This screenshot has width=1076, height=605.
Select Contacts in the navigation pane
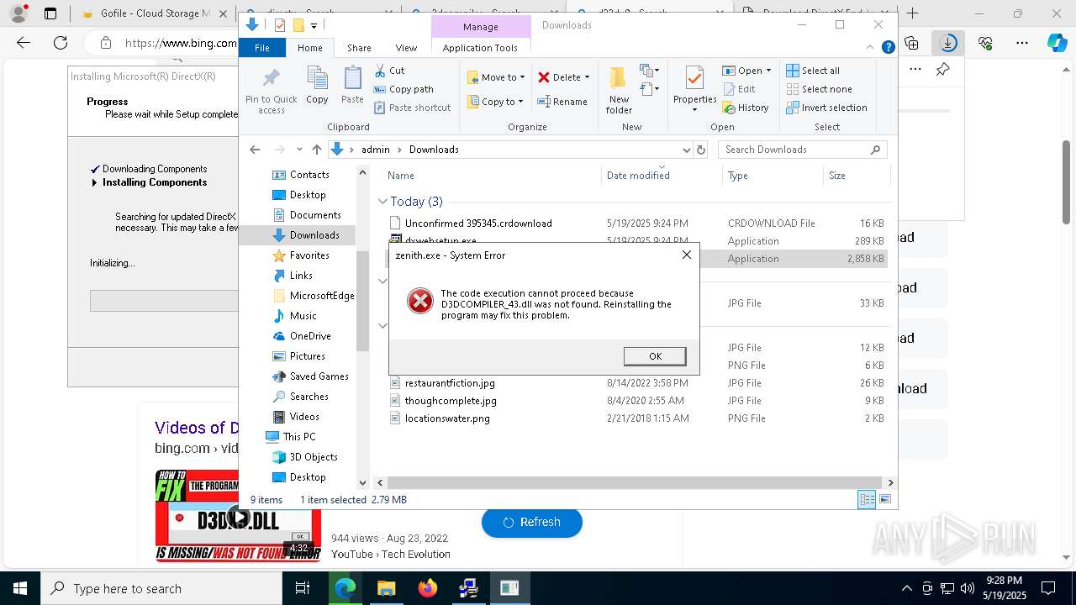coord(309,175)
